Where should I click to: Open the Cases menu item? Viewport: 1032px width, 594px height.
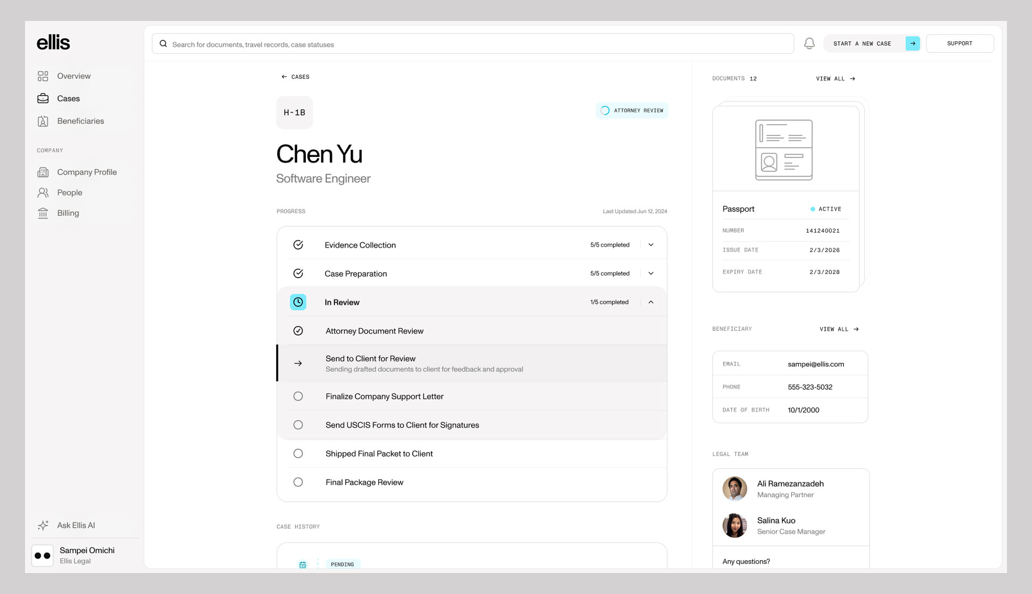(68, 99)
